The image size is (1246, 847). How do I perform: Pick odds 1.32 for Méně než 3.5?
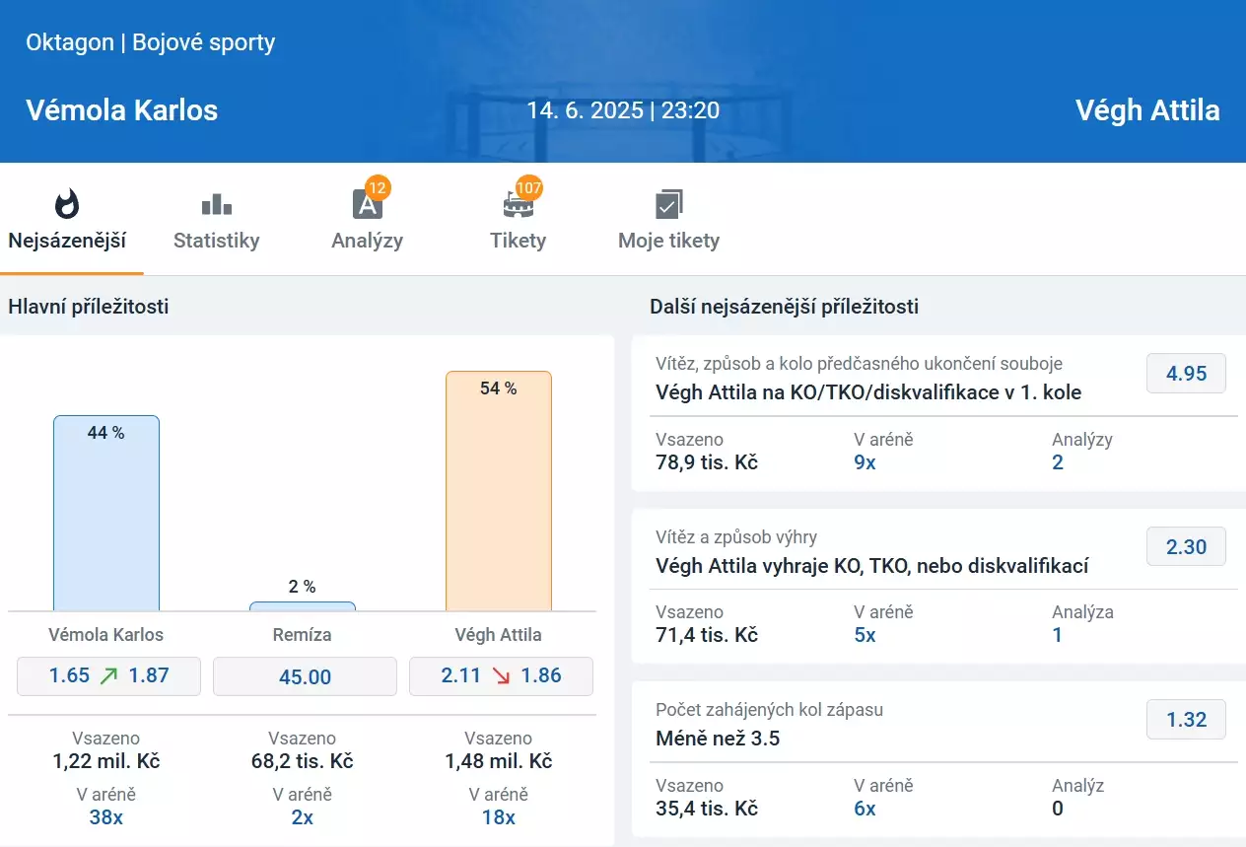pyautogui.click(x=1186, y=720)
